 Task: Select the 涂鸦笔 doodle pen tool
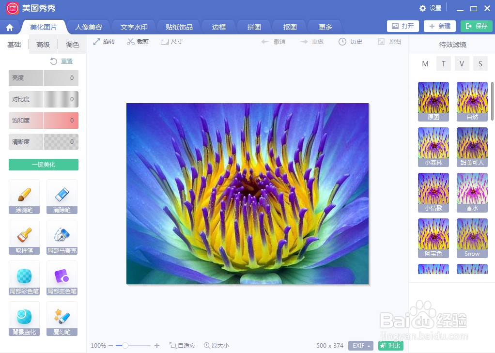pos(24,197)
